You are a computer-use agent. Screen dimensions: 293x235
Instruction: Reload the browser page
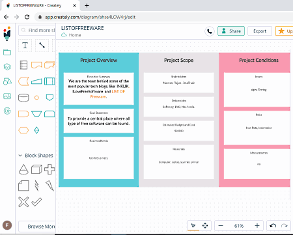pos(27,17)
